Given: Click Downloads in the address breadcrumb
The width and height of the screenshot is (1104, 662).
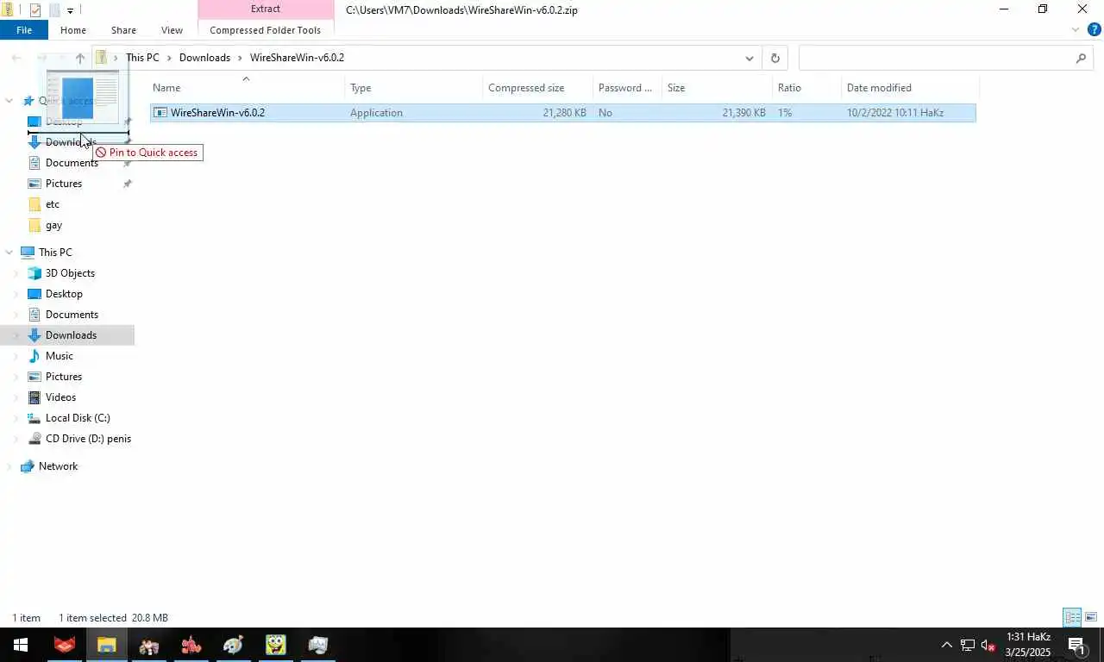Looking at the screenshot, I should (x=204, y=58).
